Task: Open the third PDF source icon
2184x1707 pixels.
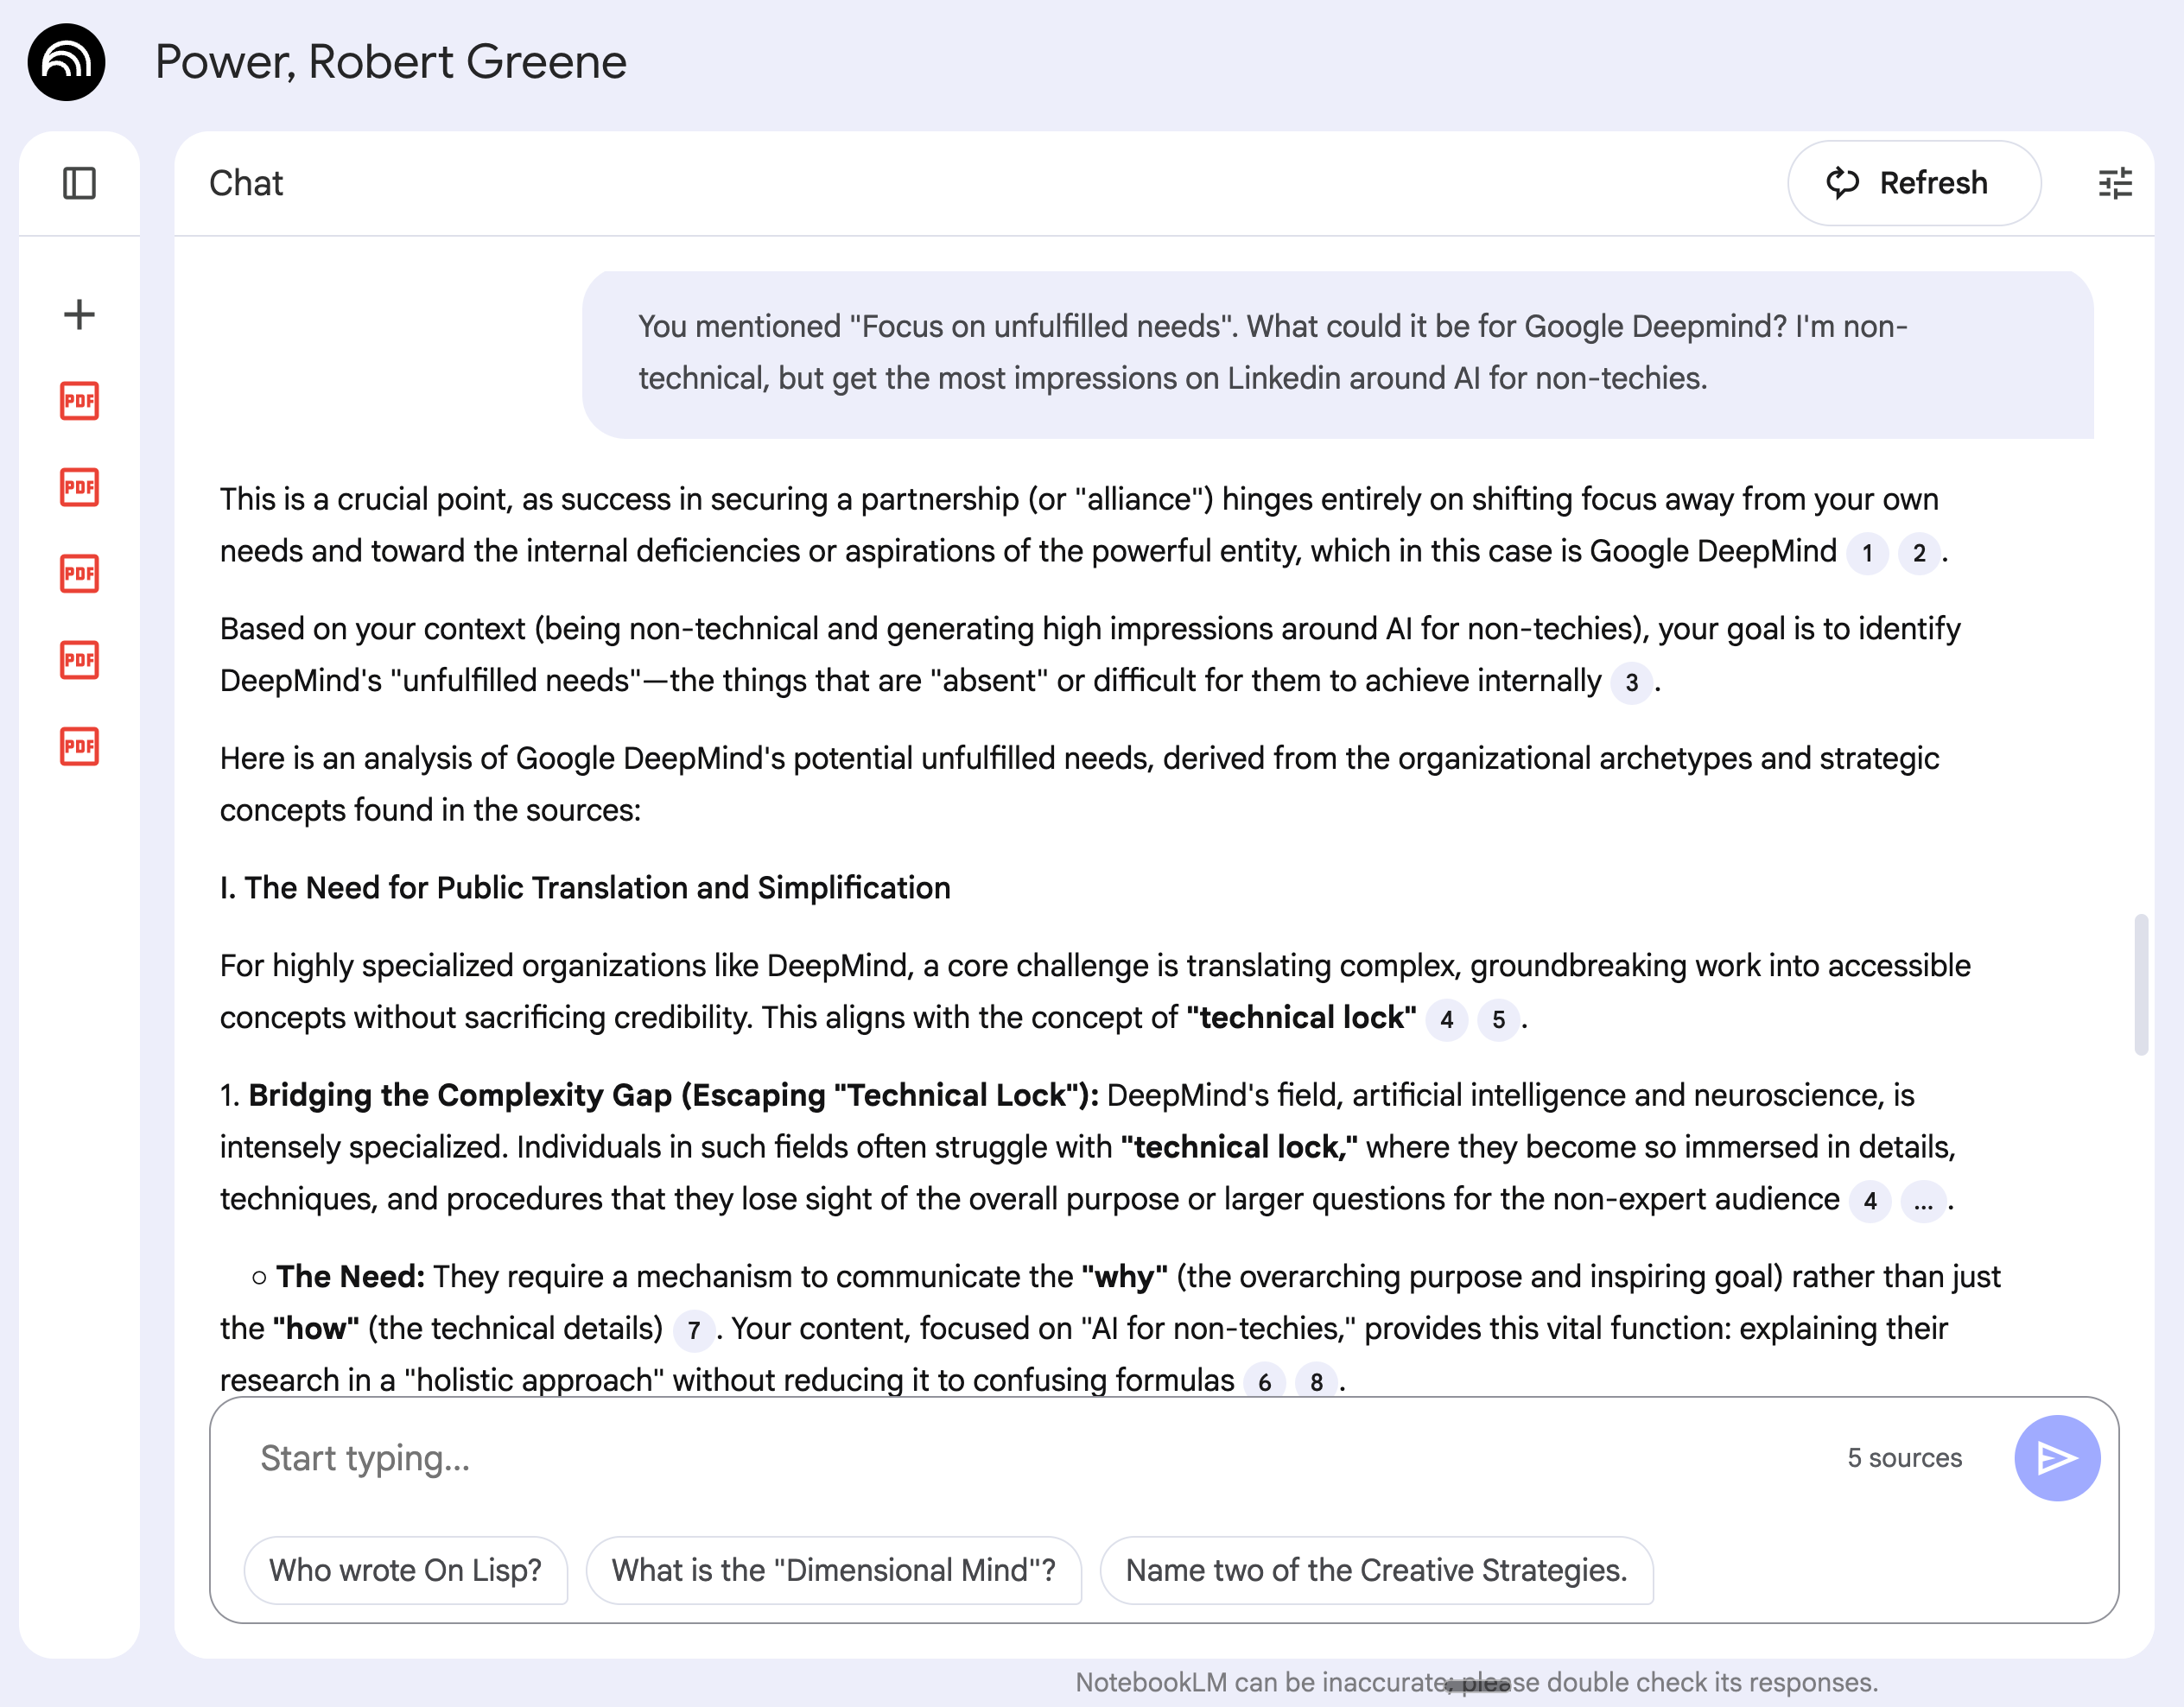Action: point(79,573)
